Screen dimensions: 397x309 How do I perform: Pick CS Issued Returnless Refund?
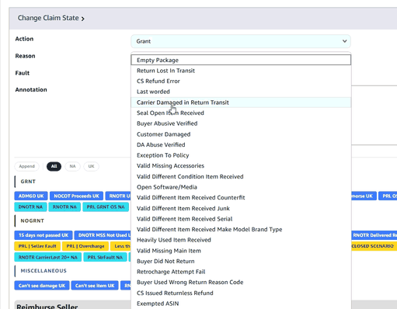coord(241,293)
